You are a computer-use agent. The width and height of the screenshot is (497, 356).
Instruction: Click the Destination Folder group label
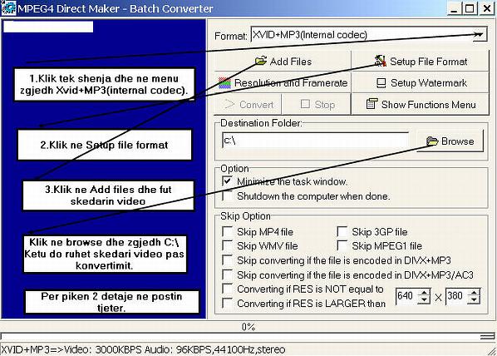(x=261, y=123)
